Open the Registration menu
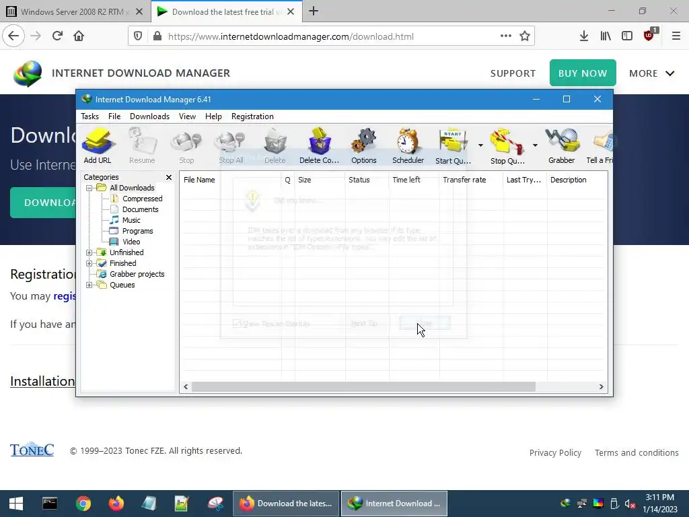 click(252, 116)
